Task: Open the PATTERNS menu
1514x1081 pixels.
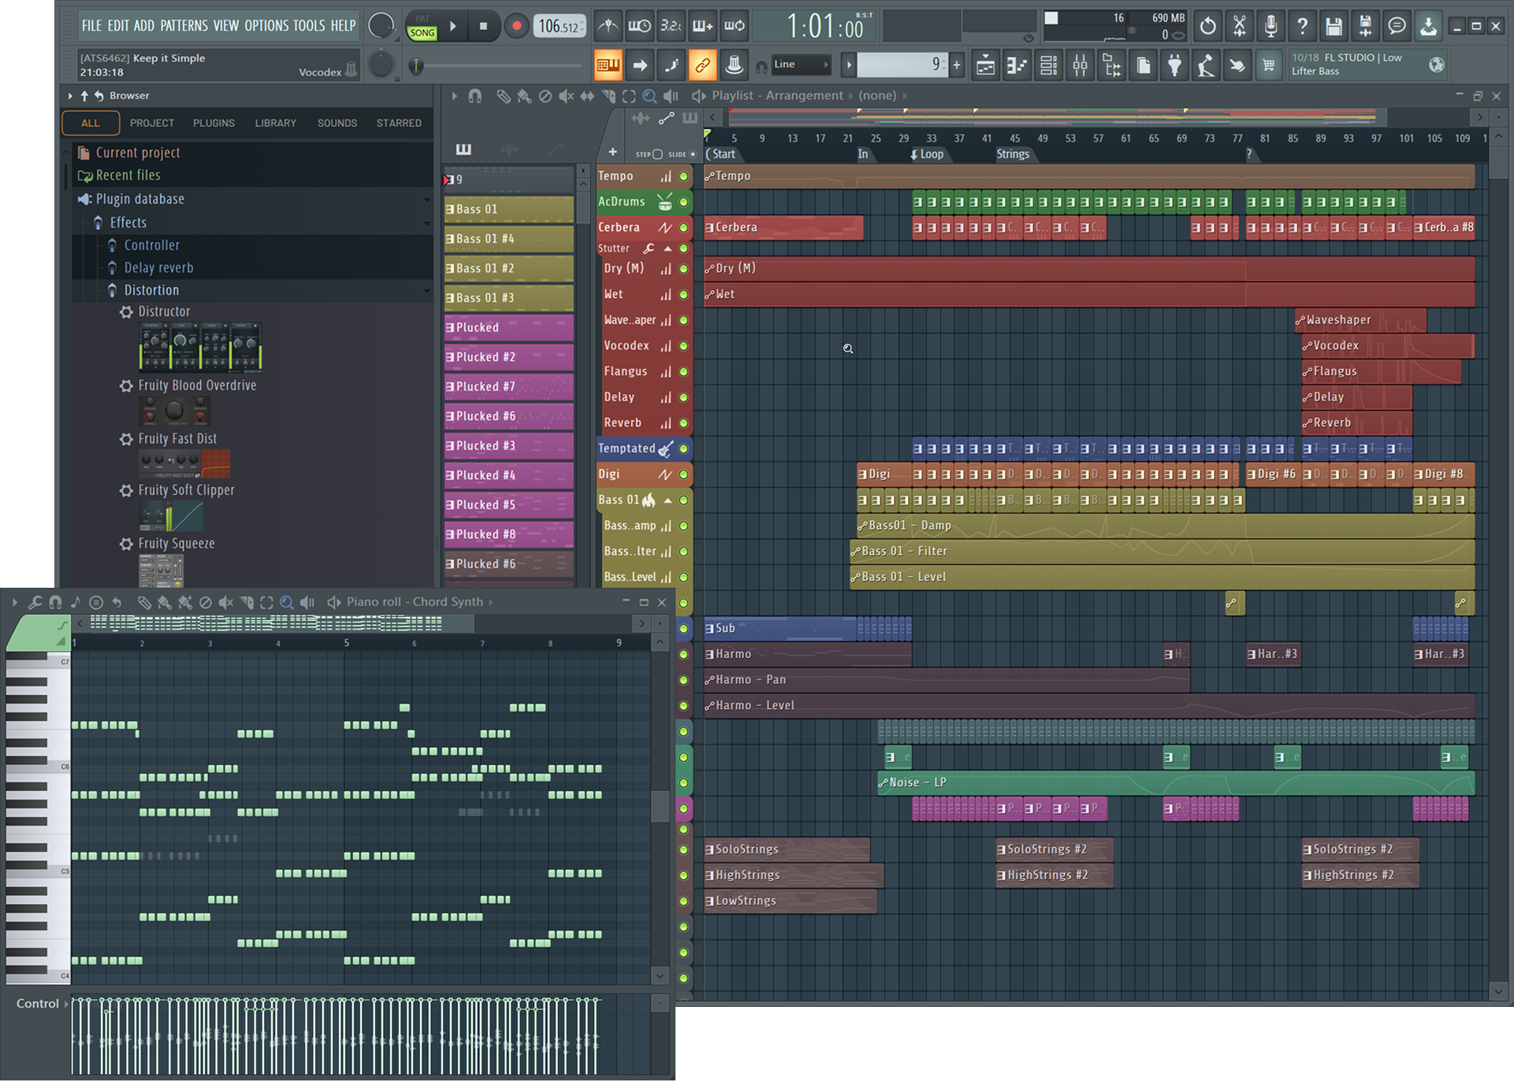Action: click(x=184, y=26)
